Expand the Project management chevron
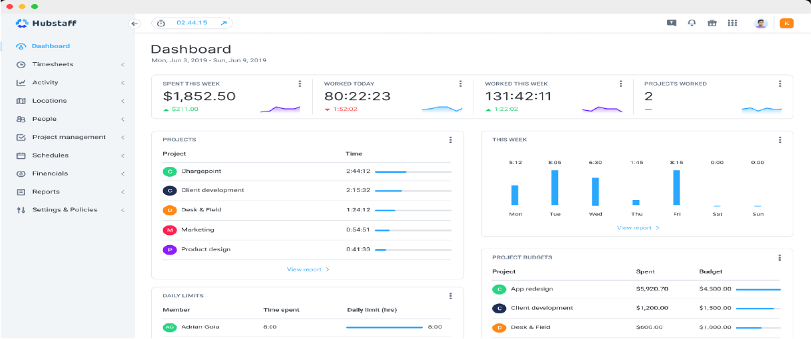 pos(123,138)
